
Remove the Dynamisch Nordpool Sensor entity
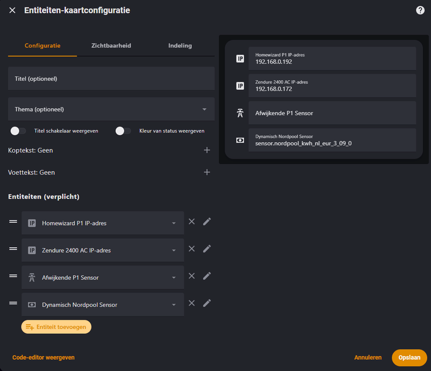tap(191, 303)
